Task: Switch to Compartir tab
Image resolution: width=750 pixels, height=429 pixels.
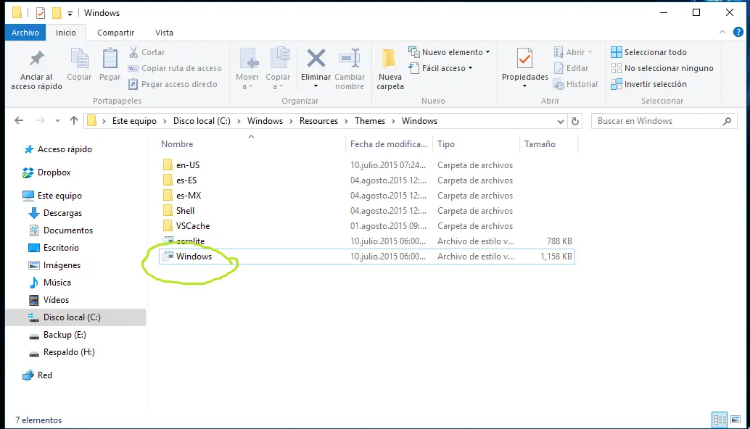Action: pos(116,33)
